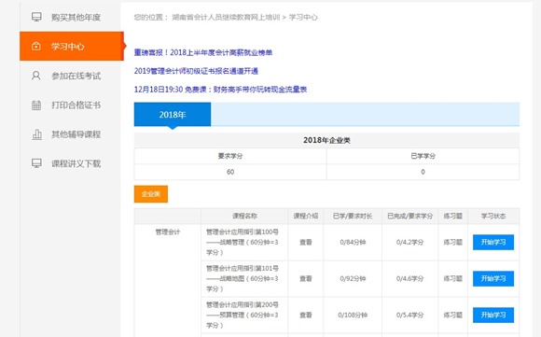Open link 重磅喜报 2018上半年度会计高薪就业榜单

click(203, 52)
